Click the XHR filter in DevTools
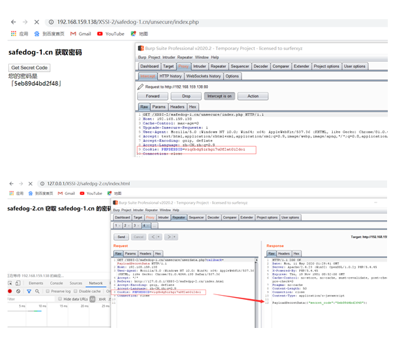Viewport: 407px width, 341px height. (102, 299)
